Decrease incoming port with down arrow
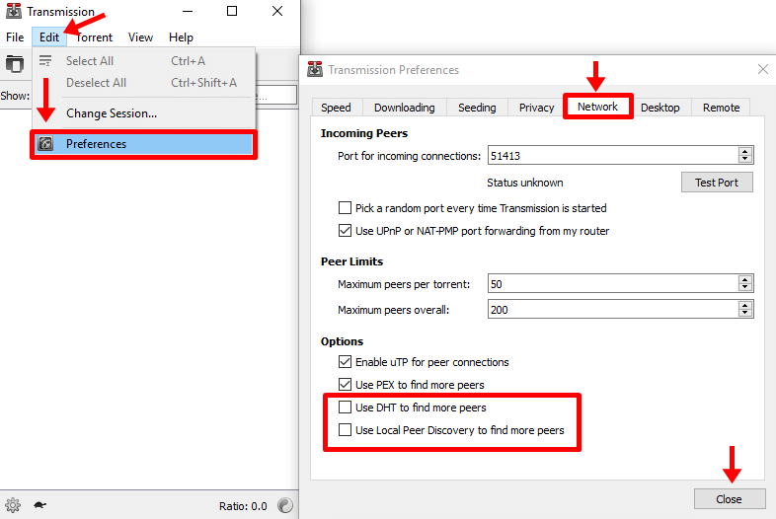 [744, 159]
